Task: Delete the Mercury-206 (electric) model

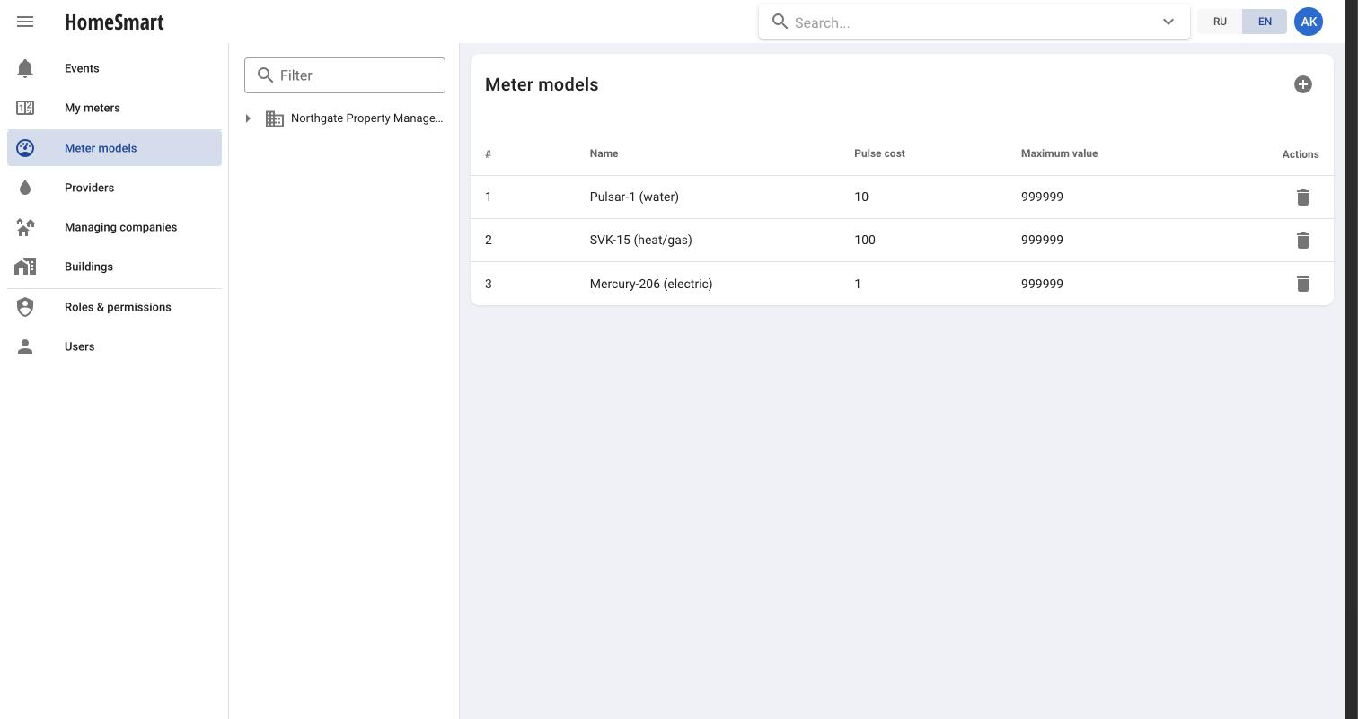Action: 1303,284
